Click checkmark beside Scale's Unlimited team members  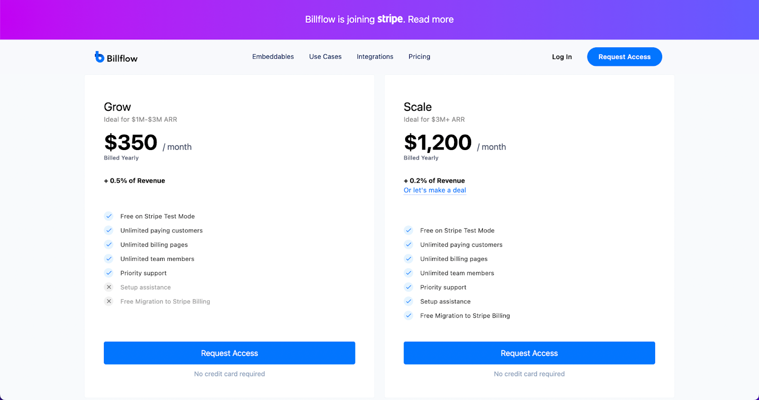pyautogui.click(x=408, y=273)
